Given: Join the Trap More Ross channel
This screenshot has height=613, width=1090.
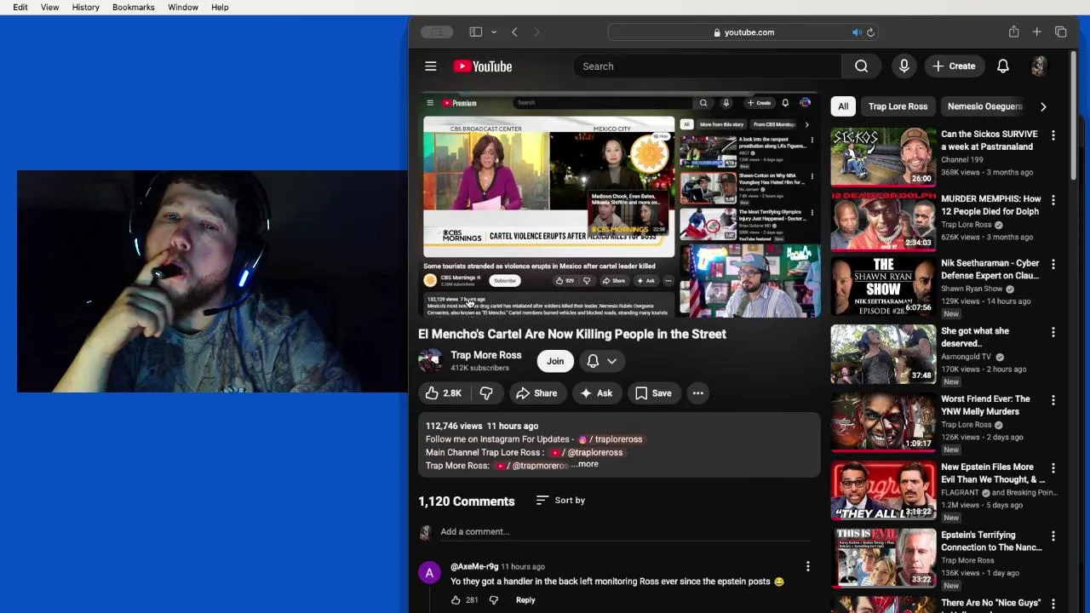Looking at the screenshot, I should pyautogui.click(x=555, y=361).
